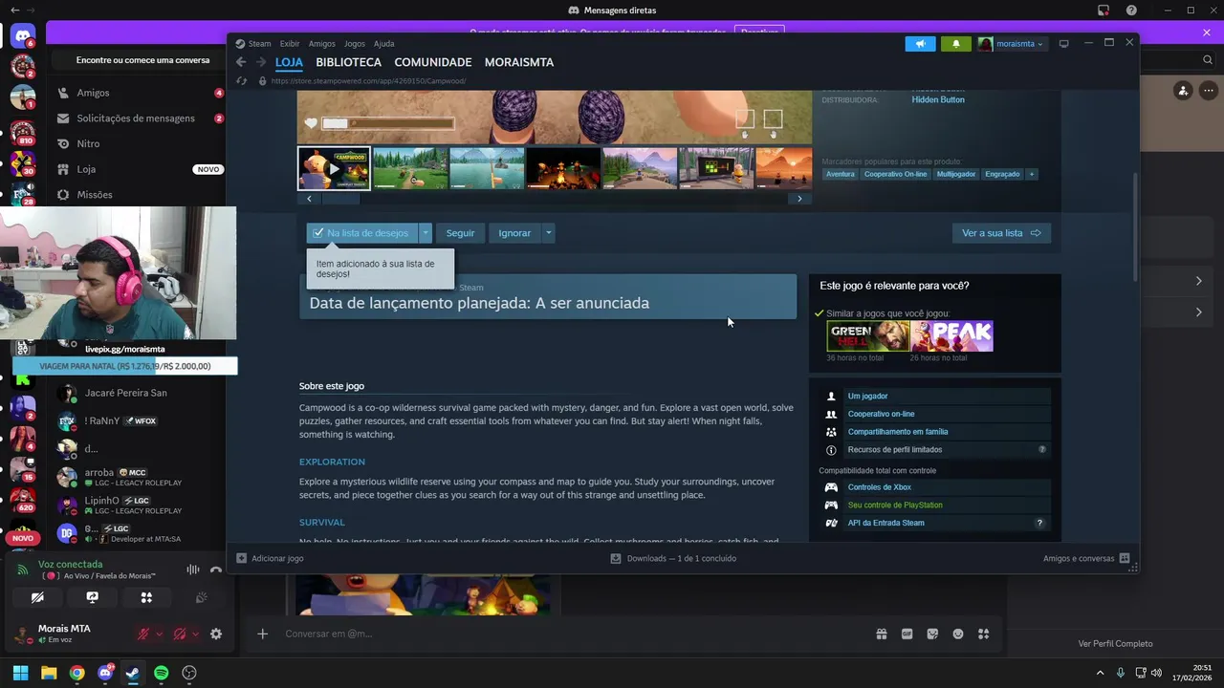The height and width of the screenshot is (688, 1224).
Task: Click the plus attachment button in Discord chat
Action: click(x=262, y=634)
